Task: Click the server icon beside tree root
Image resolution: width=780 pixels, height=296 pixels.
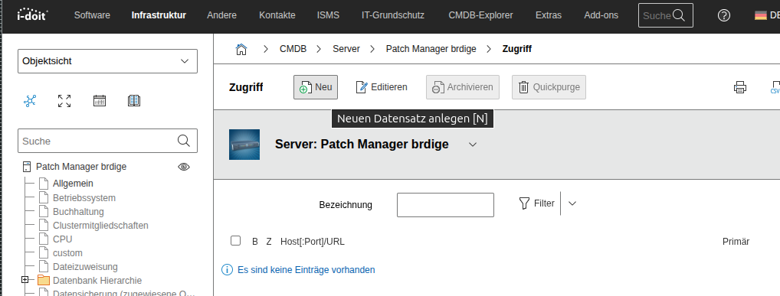Action: pos(27,167)
